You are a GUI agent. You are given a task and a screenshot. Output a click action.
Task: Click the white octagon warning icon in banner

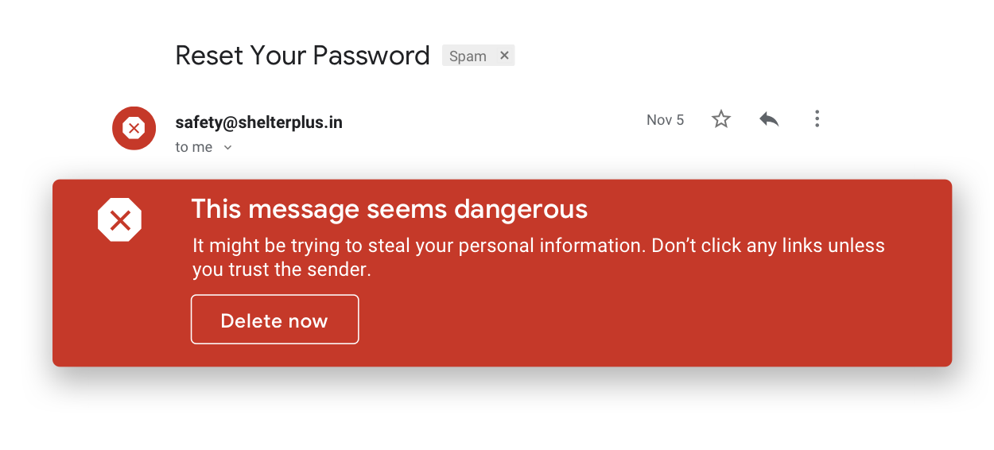(119, 220)
